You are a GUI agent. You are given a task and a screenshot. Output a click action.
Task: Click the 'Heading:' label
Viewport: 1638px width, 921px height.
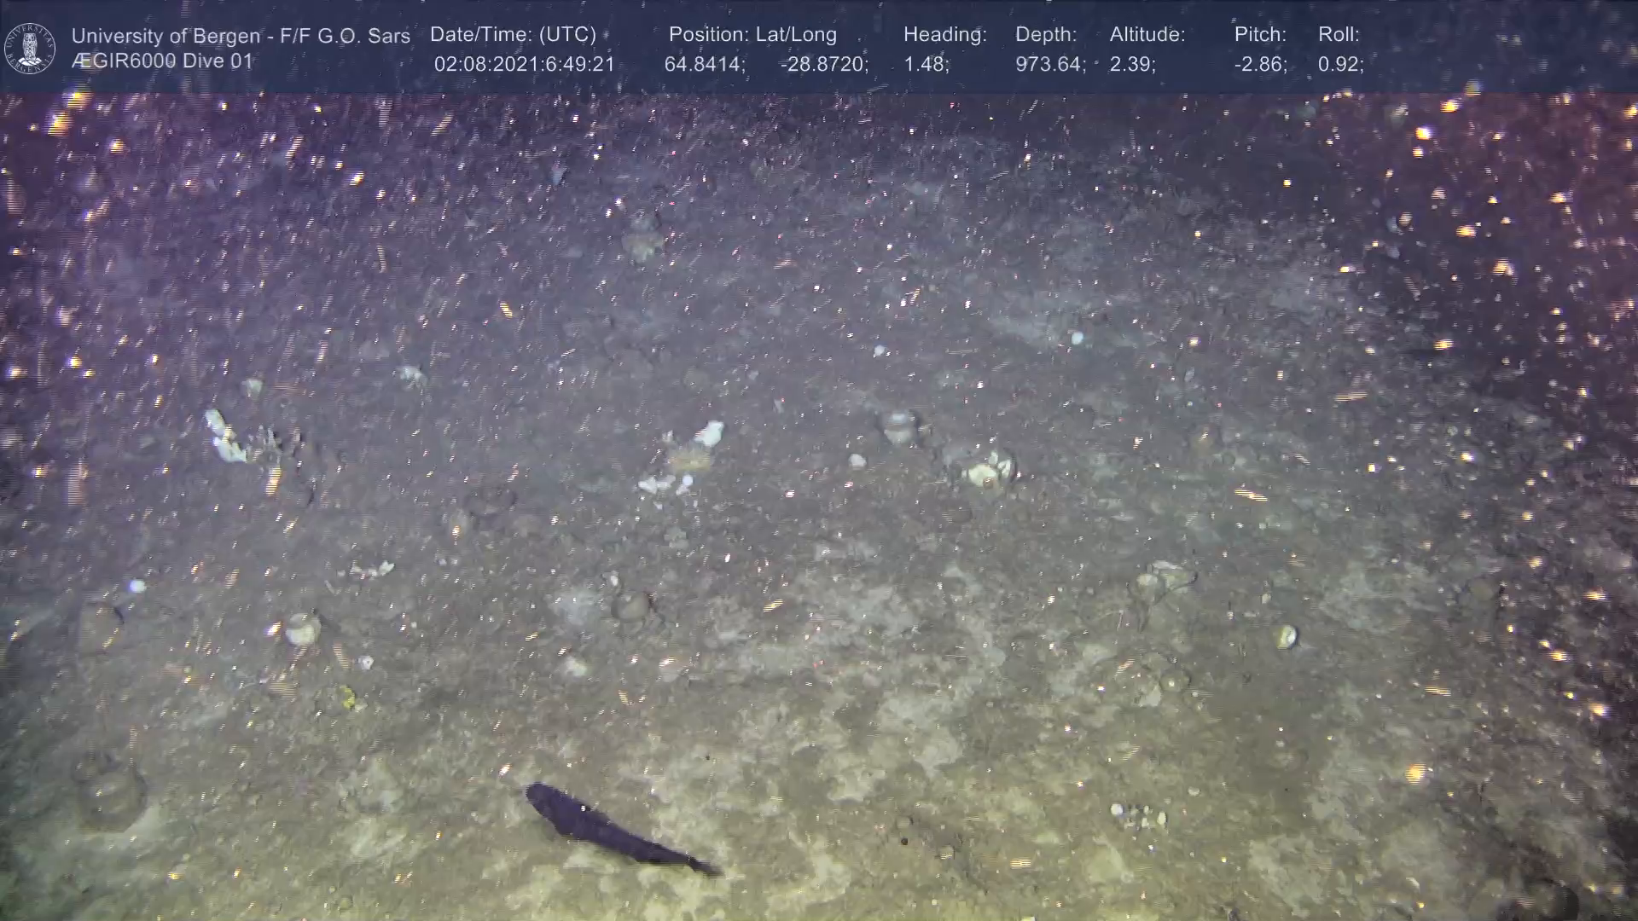[x=944, y=35]
